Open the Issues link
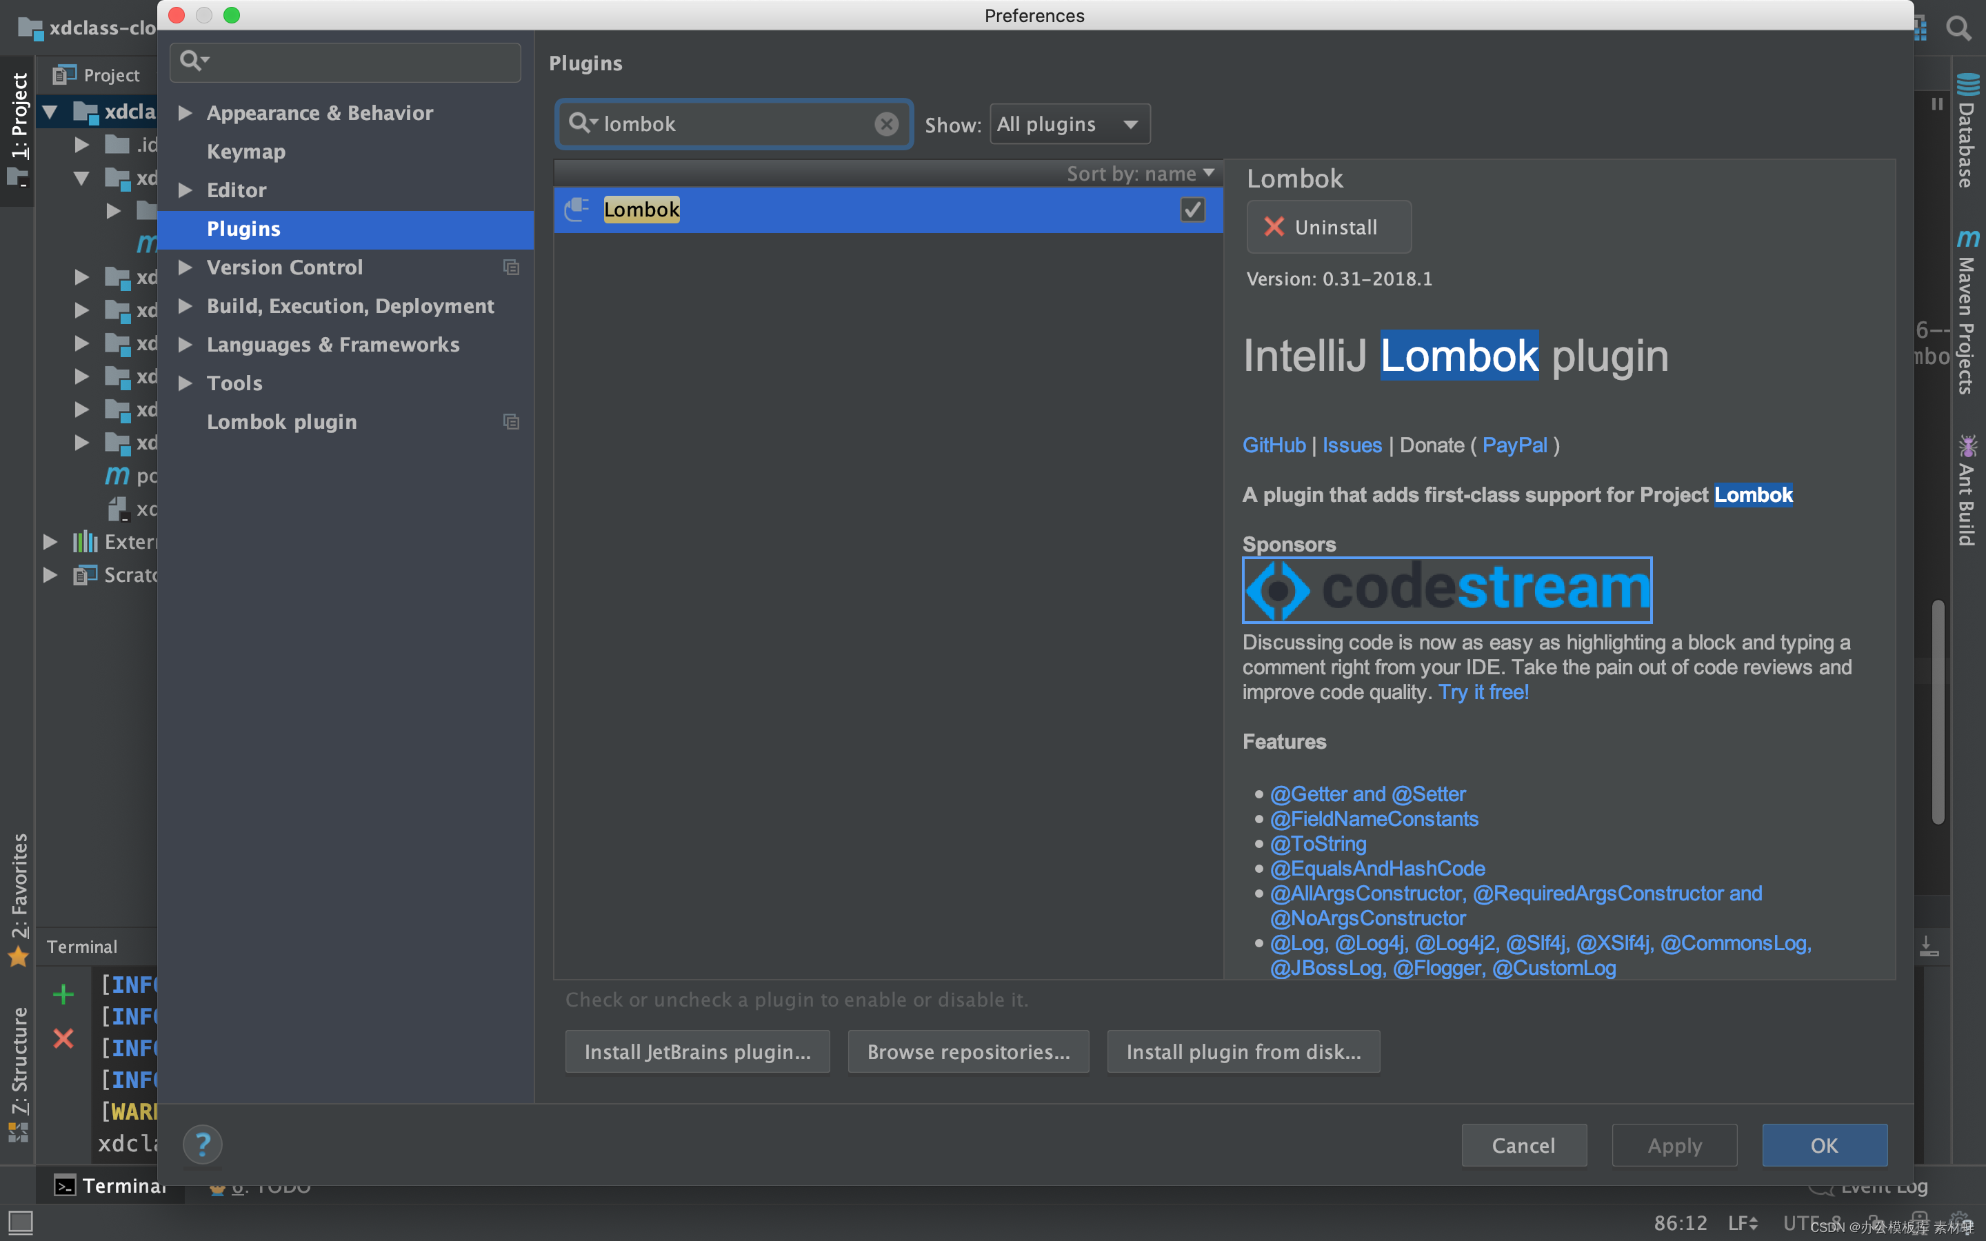 pos(1352,445)
